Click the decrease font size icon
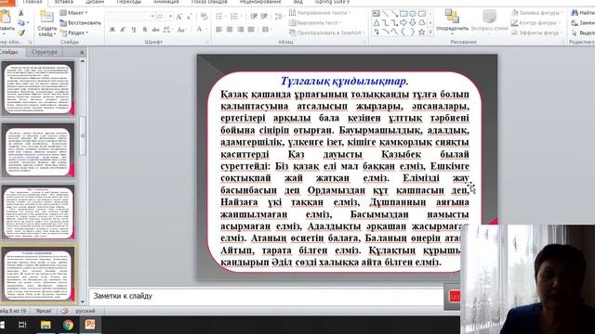The width and height of the screenshot is (595, 334). pos(190,17)
